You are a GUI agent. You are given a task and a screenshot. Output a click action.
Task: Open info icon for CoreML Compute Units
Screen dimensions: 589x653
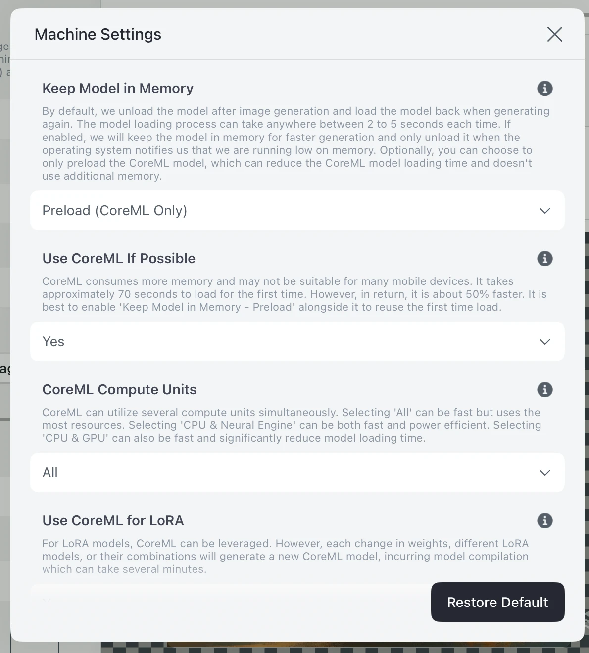click(x=545, y=390)
